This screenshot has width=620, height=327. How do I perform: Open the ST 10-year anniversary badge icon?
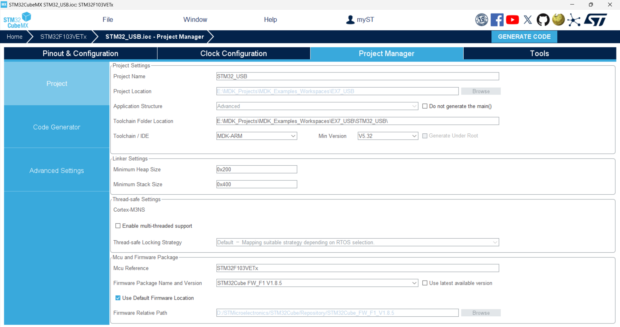[x=481, y=20]
